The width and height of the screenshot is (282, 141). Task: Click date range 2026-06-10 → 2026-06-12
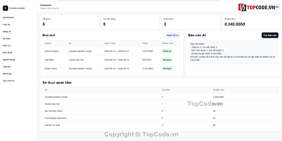[117, 69]
